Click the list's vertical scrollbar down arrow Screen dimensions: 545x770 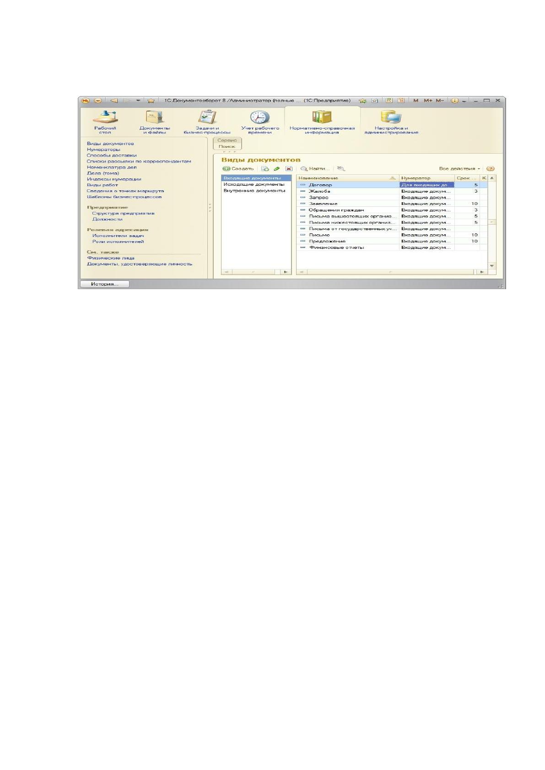[x=492, y=265]
